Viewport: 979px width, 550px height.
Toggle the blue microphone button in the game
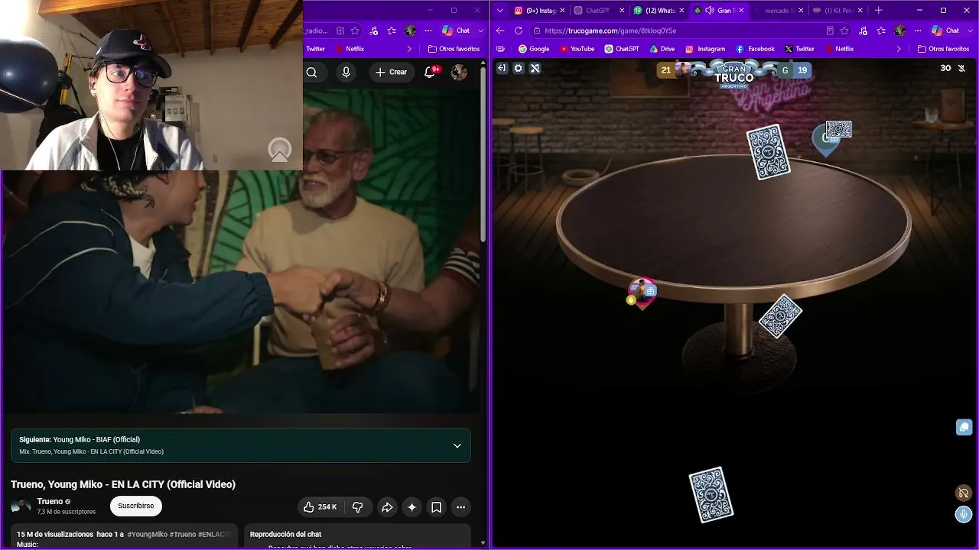(964, 514)
